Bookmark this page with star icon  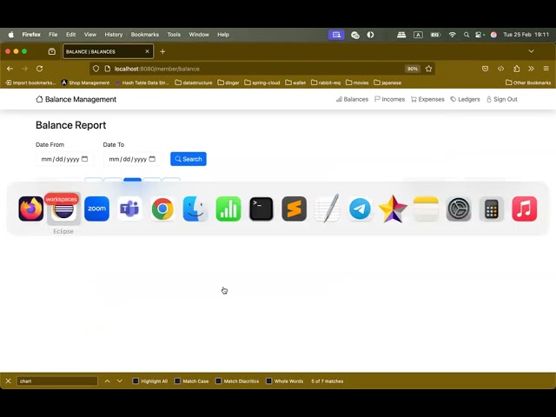[x=428, y=69]
